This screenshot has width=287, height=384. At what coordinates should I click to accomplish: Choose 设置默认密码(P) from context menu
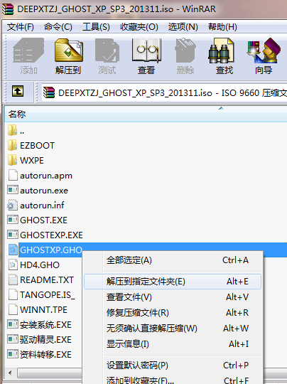173,366
